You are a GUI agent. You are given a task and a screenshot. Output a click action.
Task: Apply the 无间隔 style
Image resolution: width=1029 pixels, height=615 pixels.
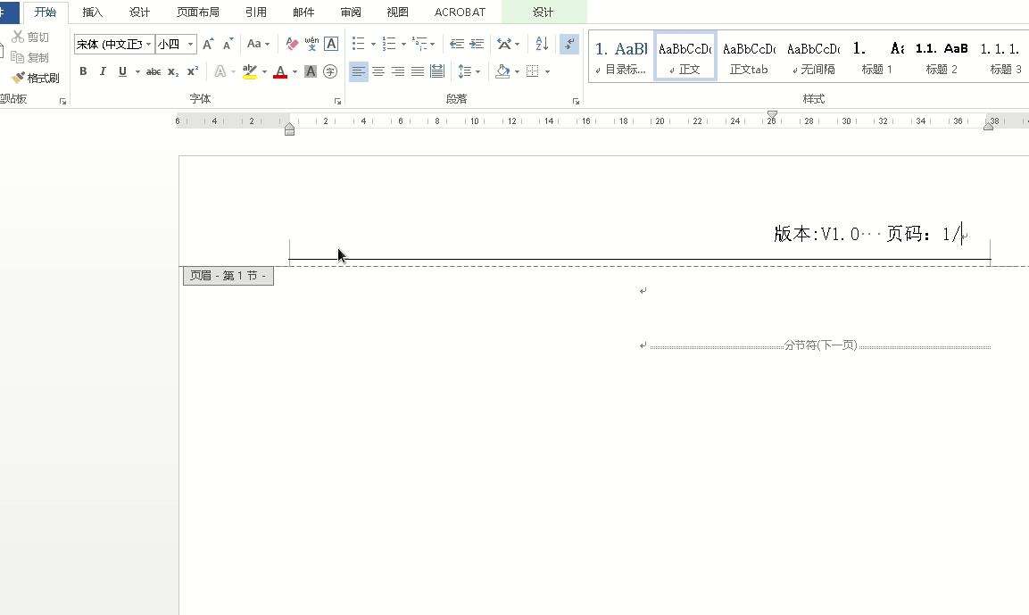(813, 56)
